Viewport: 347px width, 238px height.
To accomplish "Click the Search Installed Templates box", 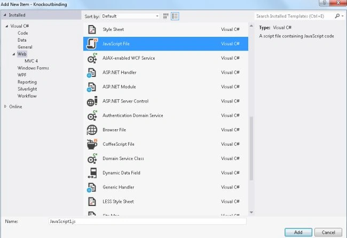I will [294, 16].
